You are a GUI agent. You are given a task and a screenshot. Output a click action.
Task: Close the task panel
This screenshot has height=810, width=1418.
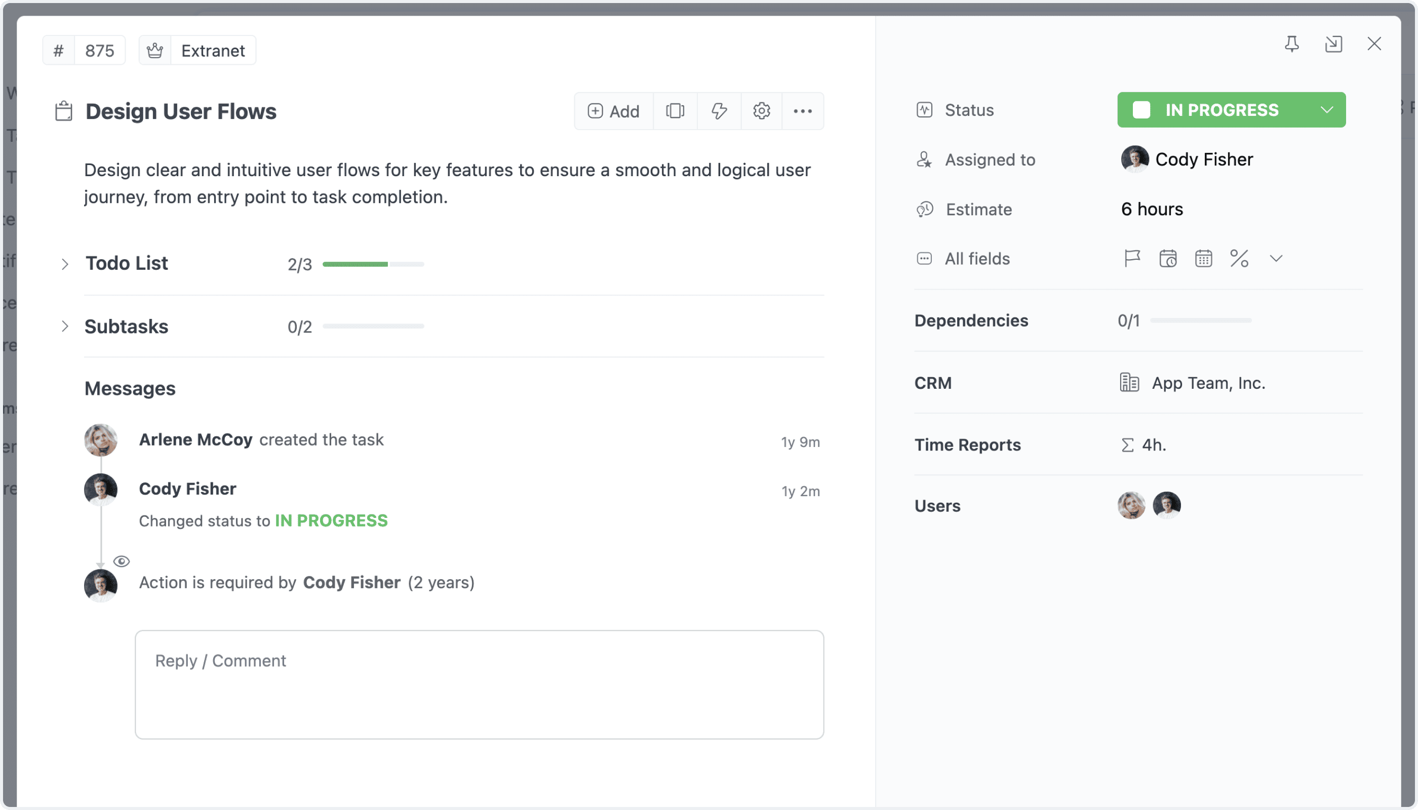tap(1374, 44)
